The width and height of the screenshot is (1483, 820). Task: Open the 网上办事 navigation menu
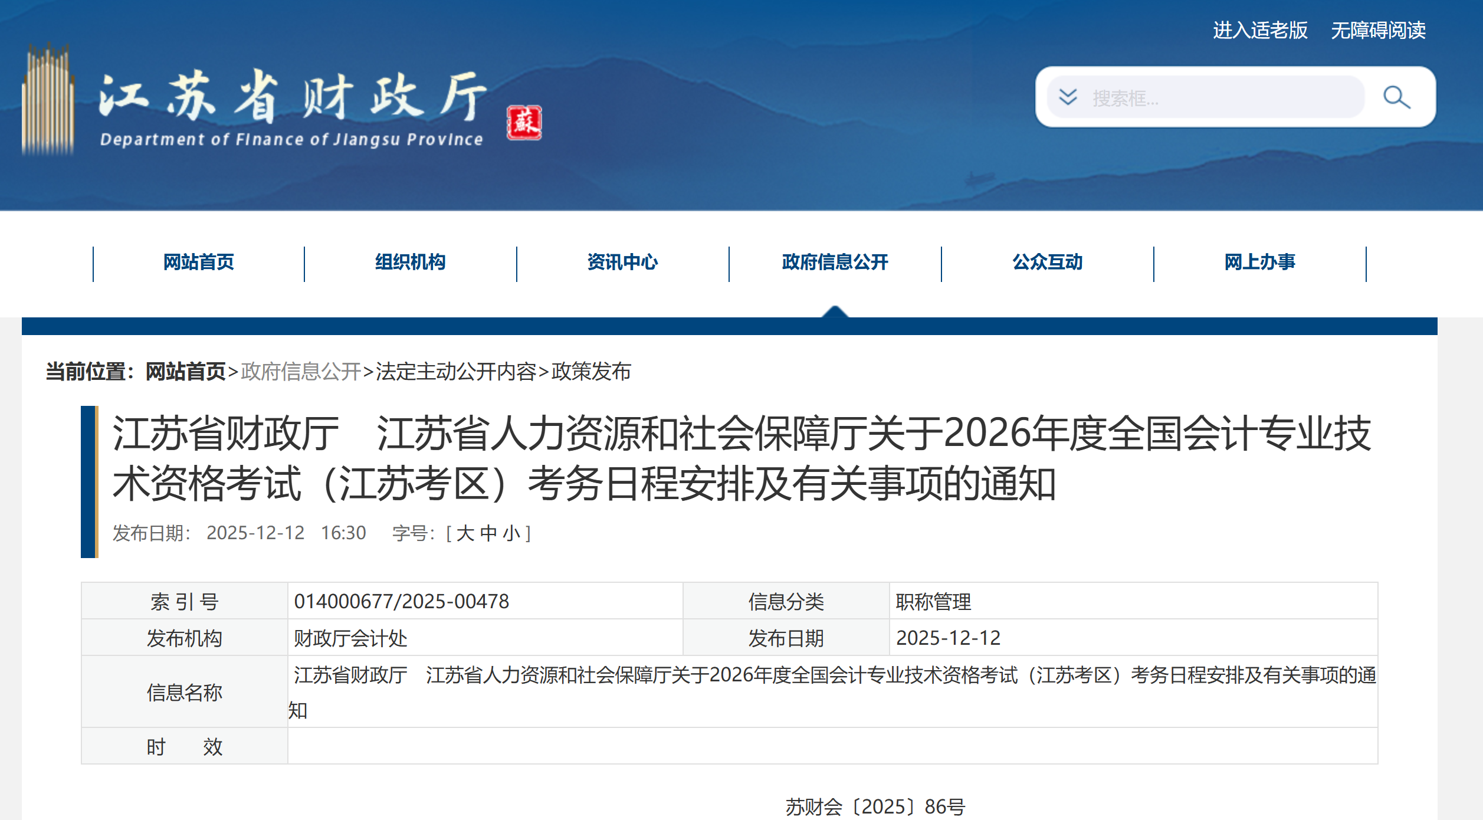(1259, 262)
